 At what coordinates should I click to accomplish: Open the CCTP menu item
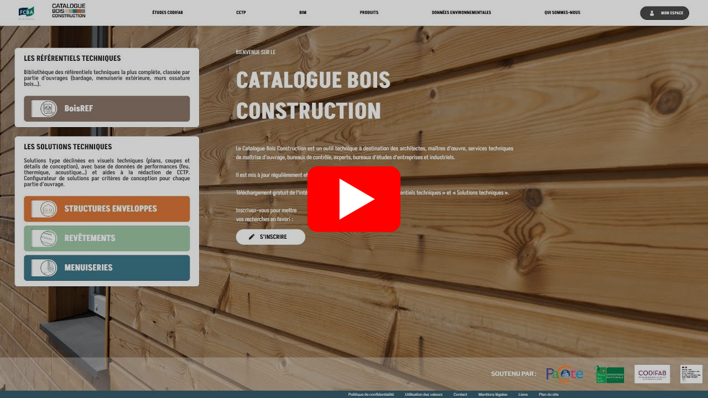[241, 13]
